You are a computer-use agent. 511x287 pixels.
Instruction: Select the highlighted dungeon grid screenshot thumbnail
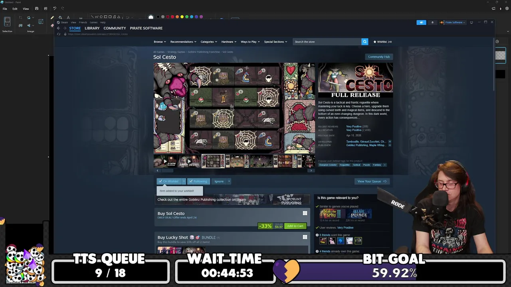pos(213,161)
